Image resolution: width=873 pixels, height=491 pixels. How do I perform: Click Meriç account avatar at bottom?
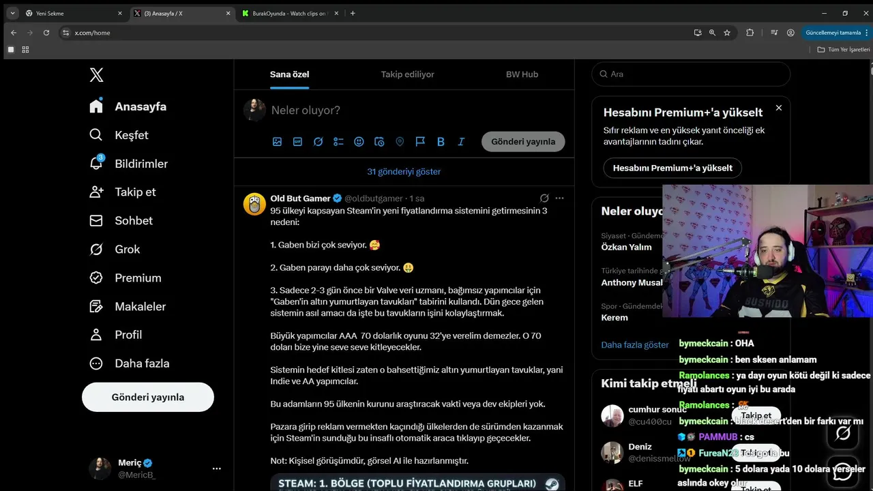[100, 468]
